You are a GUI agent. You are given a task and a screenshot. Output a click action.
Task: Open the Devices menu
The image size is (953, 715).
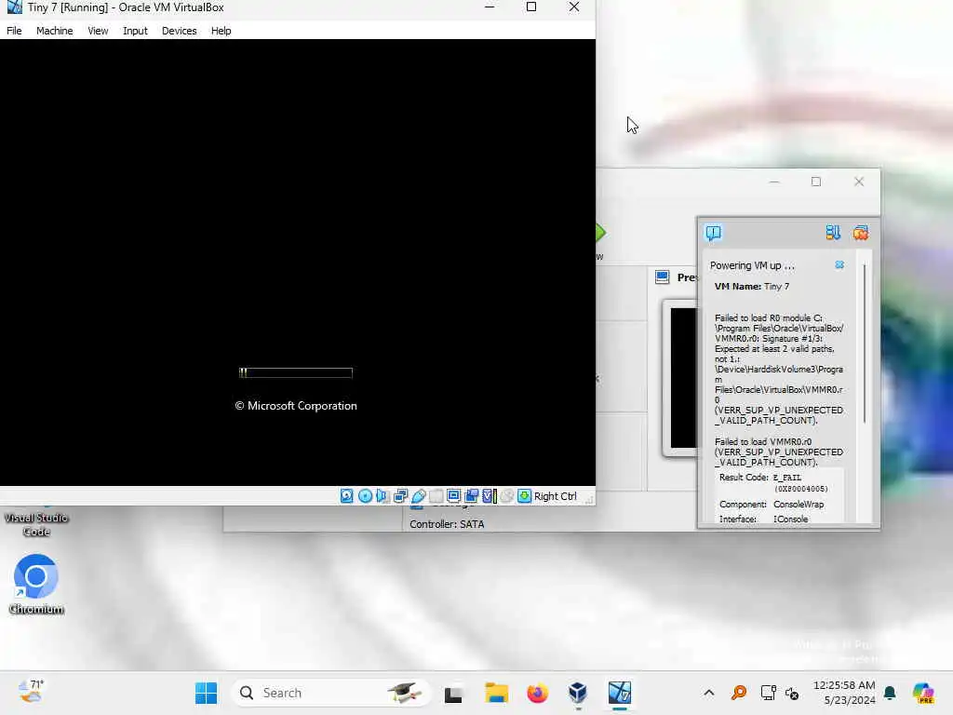(x=180, y=31)
